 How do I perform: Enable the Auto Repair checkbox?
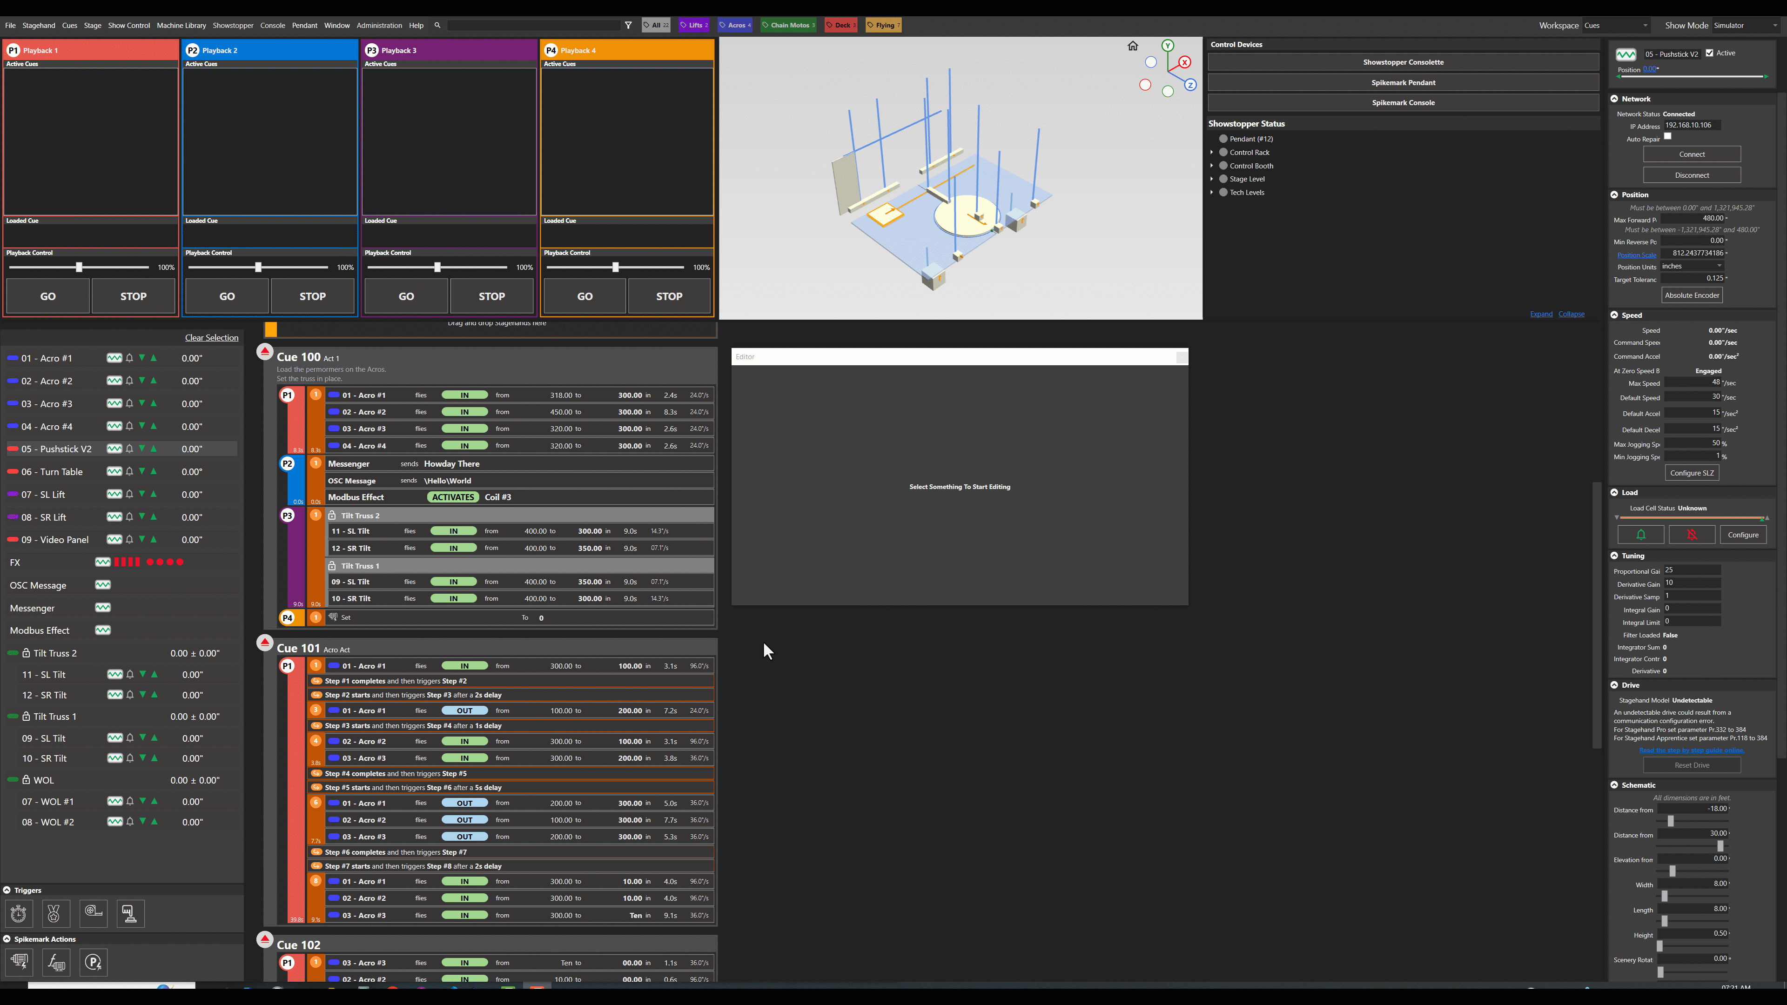pyautogui.click(x=1668, y=137)
